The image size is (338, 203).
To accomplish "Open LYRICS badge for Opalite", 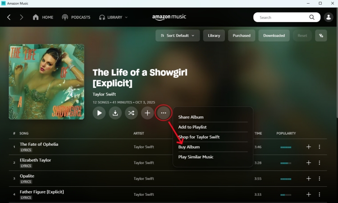I will [26, 182].
